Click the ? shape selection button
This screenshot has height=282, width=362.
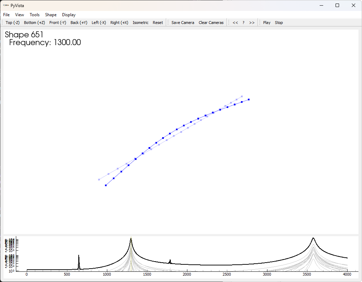point(243,23)
